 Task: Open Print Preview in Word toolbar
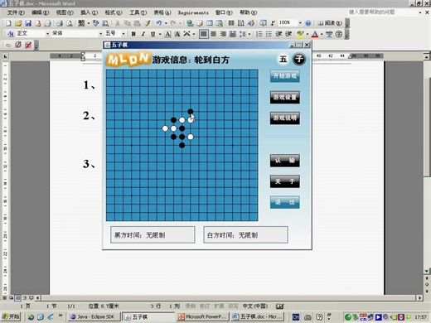(x=70, y=23)
